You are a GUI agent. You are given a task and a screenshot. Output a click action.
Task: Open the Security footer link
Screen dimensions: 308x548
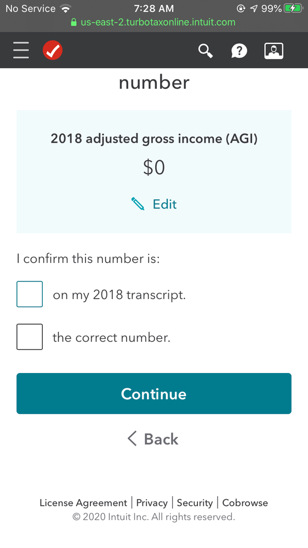click(x=195, y=503)
